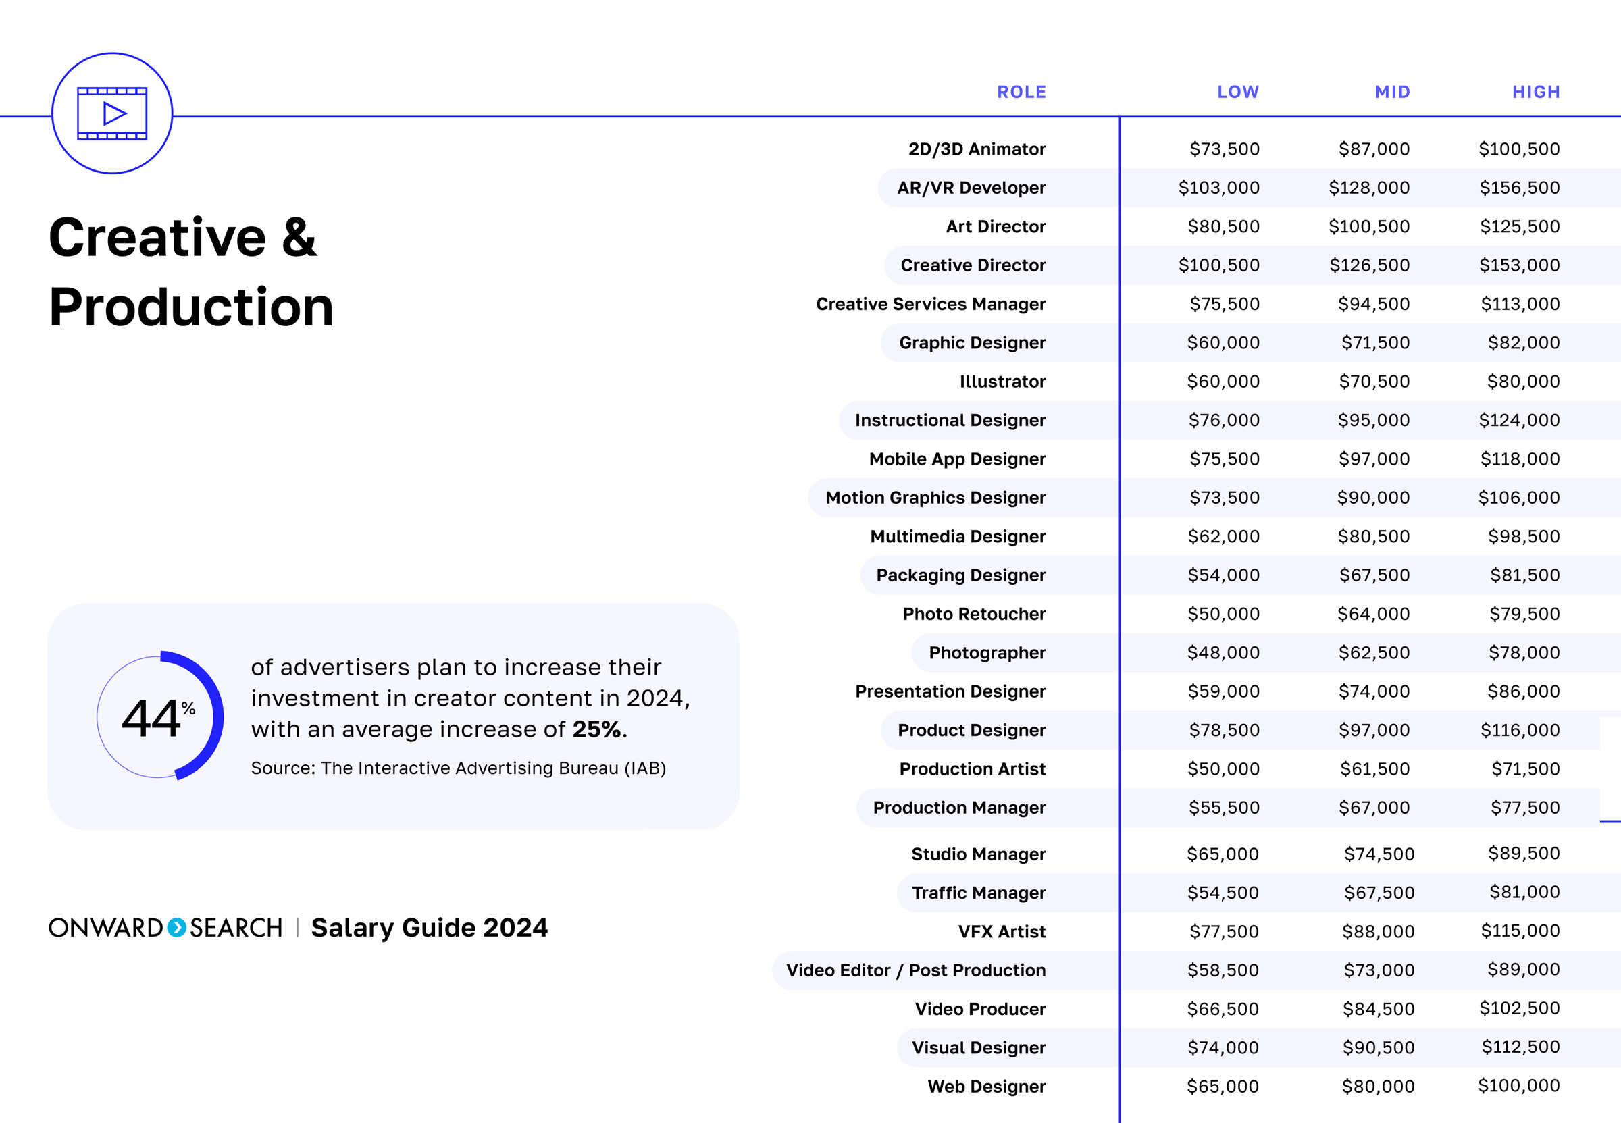
Task: Click the 44% circular progress ring
Action: [x=159, y=716]
